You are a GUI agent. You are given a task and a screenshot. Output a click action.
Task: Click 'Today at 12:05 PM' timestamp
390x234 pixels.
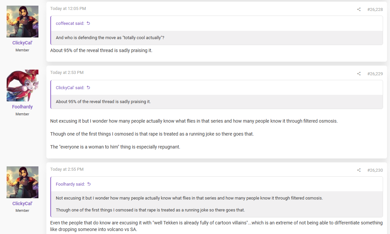[x=68, y=9]
